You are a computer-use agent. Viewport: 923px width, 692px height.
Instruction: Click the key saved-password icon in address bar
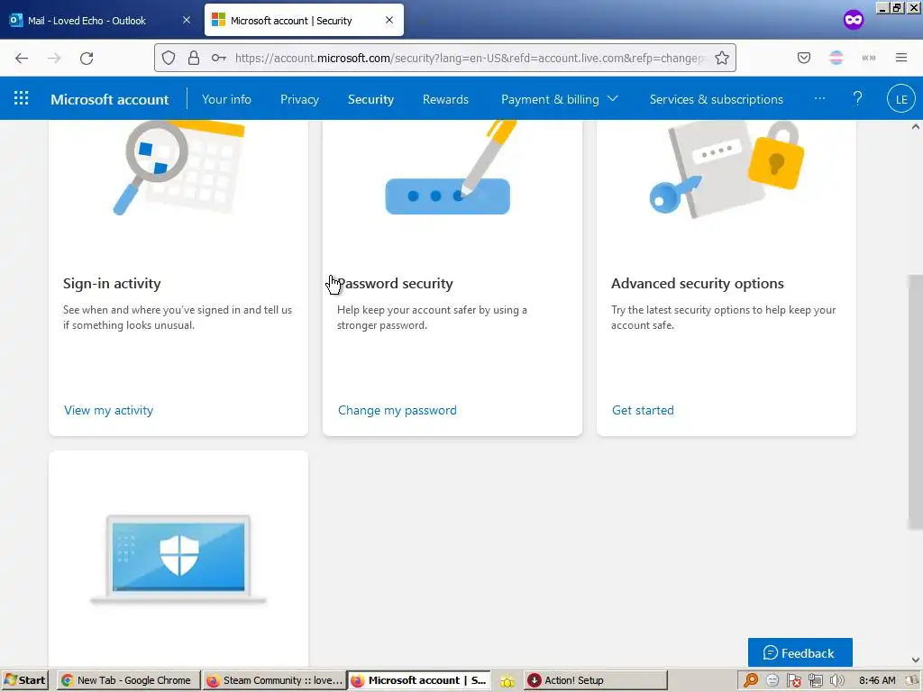click(x=218, y=58)
